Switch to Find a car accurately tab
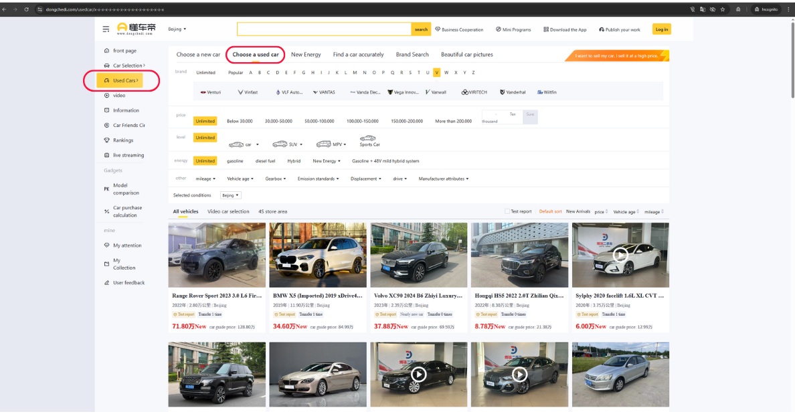Screen dimensions: 795x418 [359, 55]
